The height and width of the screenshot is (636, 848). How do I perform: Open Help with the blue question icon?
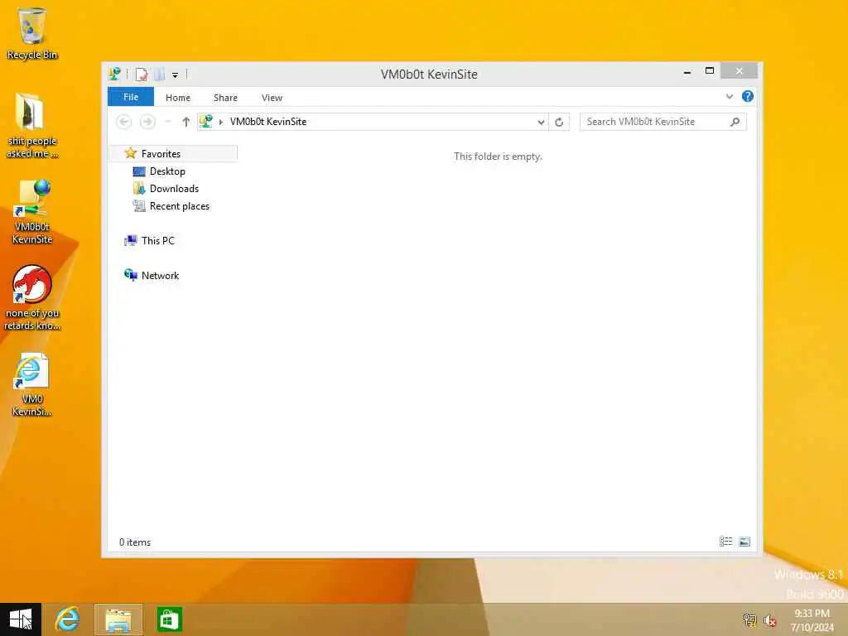coord(748,96)
